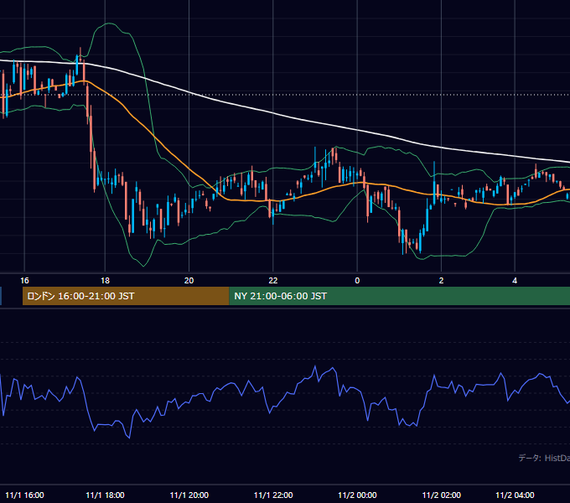Click the 11/2 04:00 time axis label
570x503 pixels.
click(x=515, y=495)
